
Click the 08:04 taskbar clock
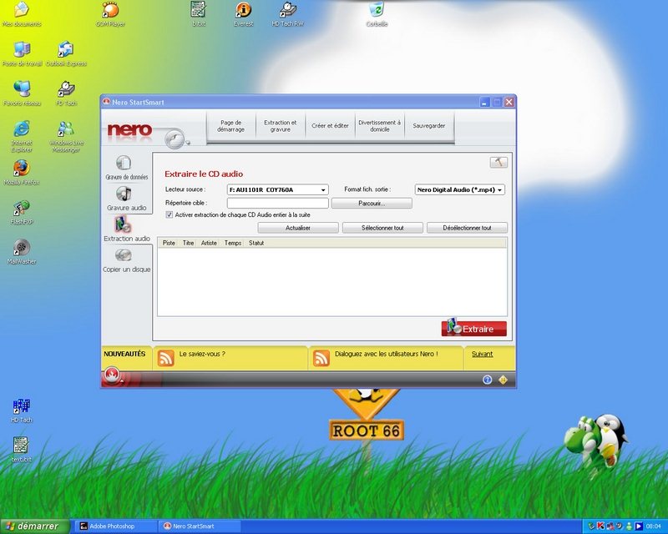point(653,526)
